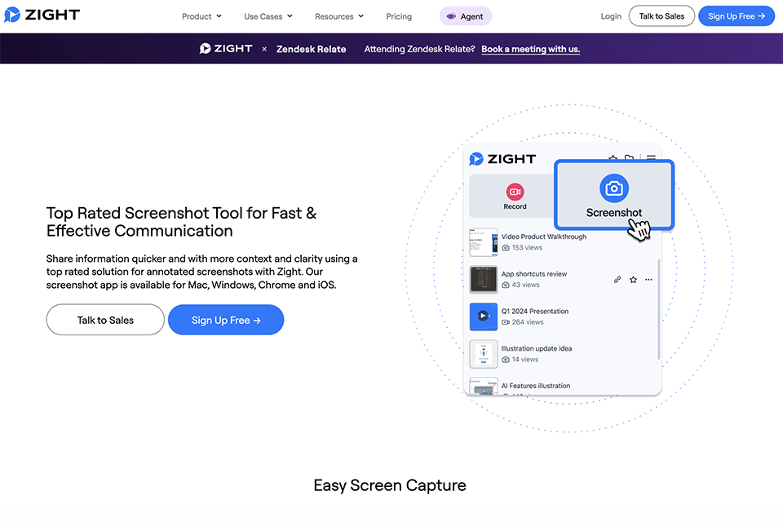Open the Illustration update idea thumbnail
Viewport: 783px width, 522px height.
484,354
